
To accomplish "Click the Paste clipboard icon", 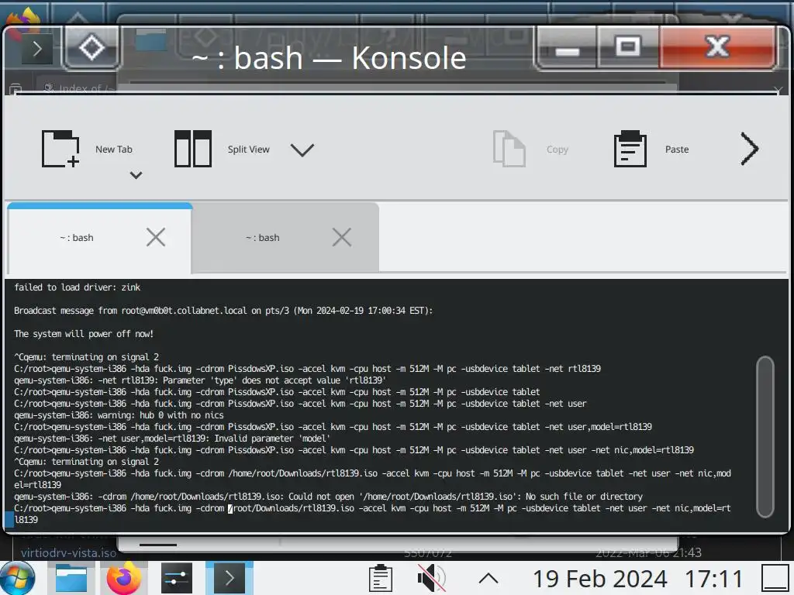I will click(x=630, y=149).
